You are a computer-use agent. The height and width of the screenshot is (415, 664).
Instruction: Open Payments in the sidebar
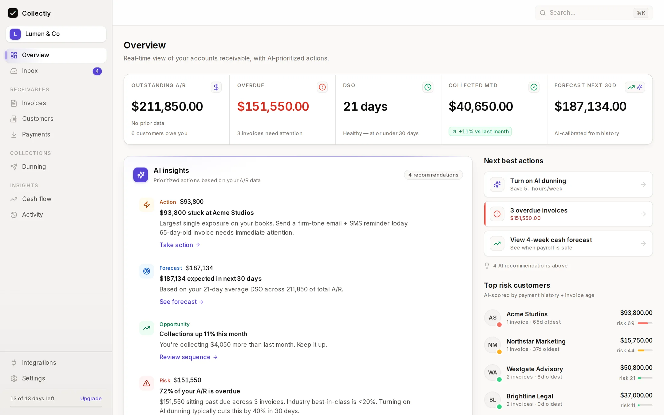[x=56, y=135]
